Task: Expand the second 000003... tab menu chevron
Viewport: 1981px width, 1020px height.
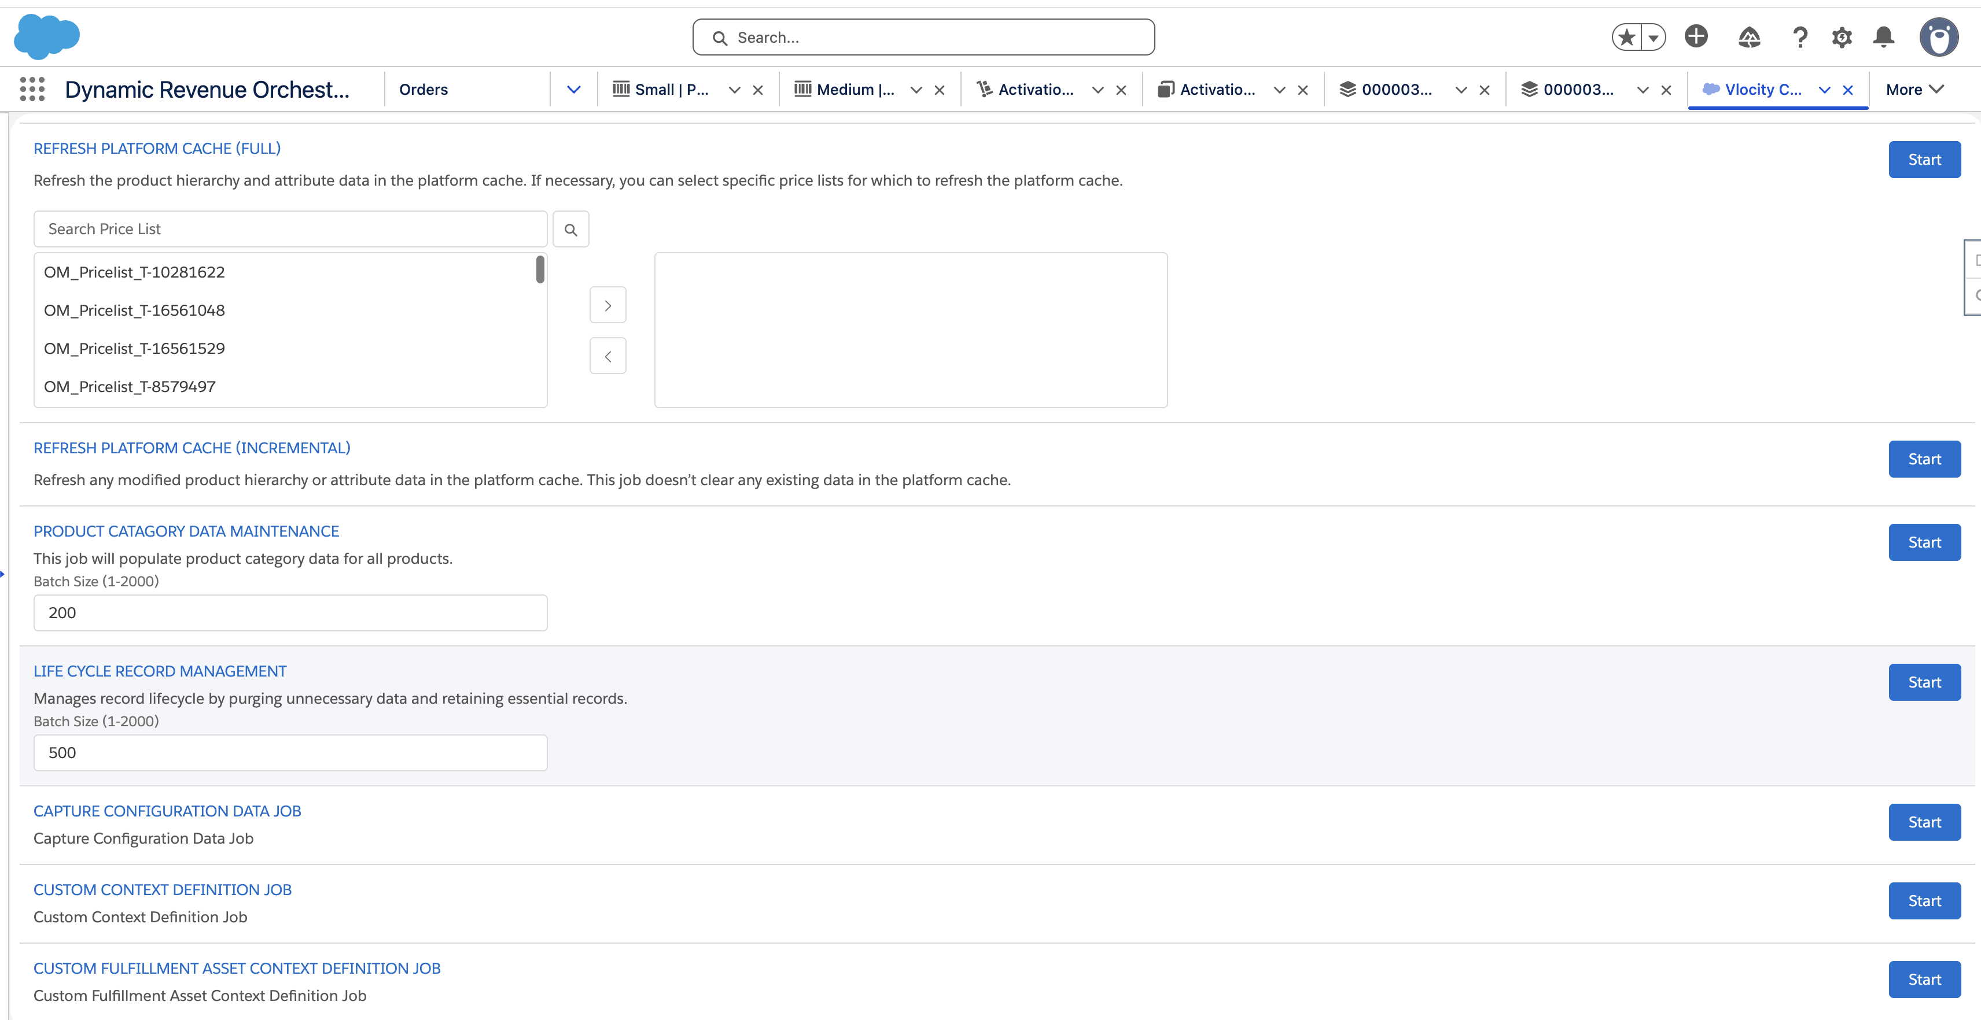Action: pyautogui.click(x=1642, y=90)
